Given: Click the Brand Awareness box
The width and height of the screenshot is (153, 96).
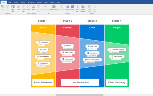Looking at the screenshot, I should pos(43,82).
